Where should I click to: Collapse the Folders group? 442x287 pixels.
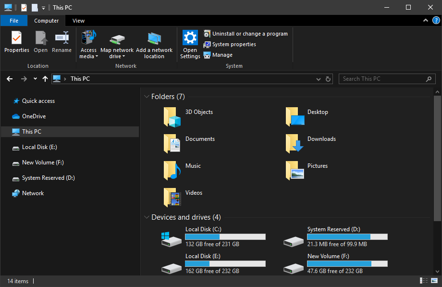147,97
